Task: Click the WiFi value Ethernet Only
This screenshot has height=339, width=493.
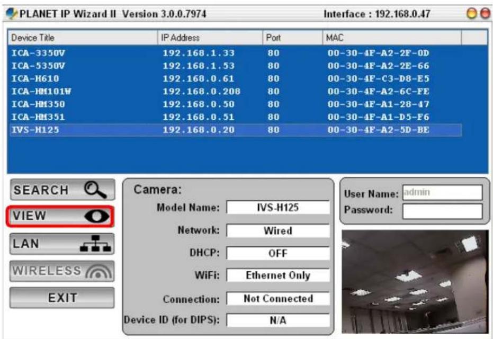Action: (278, 275)
